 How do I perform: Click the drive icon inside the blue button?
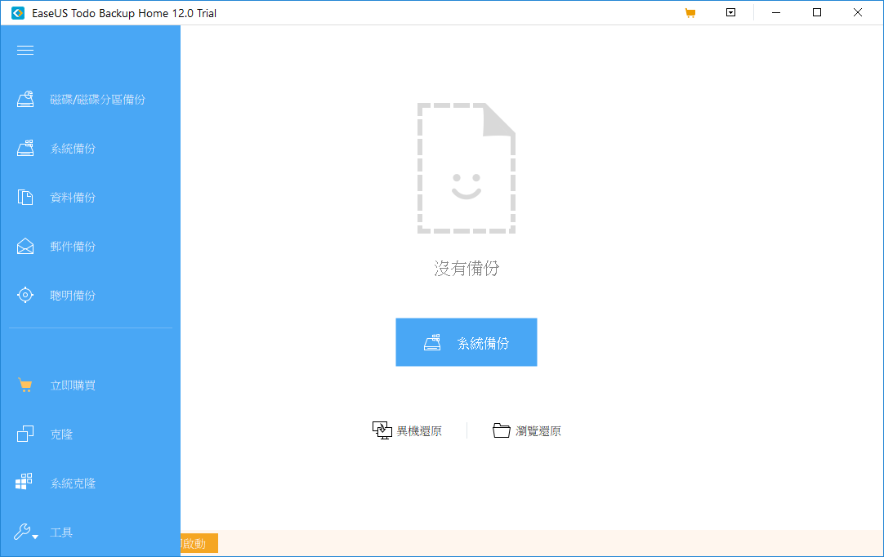pyautogui.click(x=432, y=342)
